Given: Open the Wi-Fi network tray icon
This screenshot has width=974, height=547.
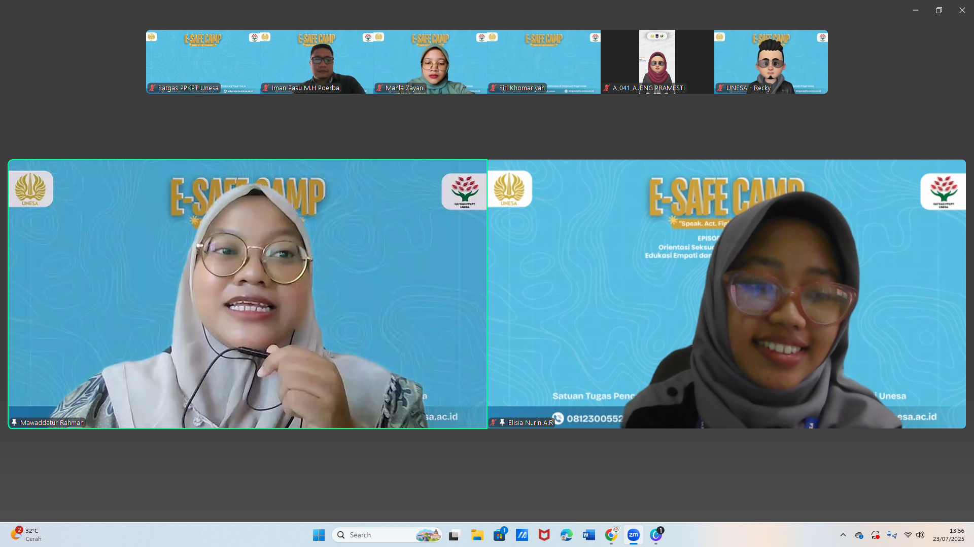Looking at the screenshot, I should (908, 535).
